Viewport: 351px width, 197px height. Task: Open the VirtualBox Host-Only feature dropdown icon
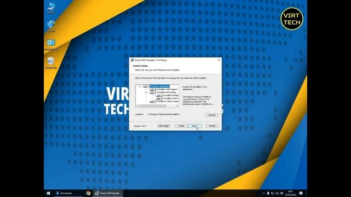point(159,99)
